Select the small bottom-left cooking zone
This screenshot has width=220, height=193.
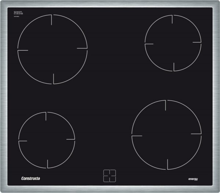click(x=47, y=140)
